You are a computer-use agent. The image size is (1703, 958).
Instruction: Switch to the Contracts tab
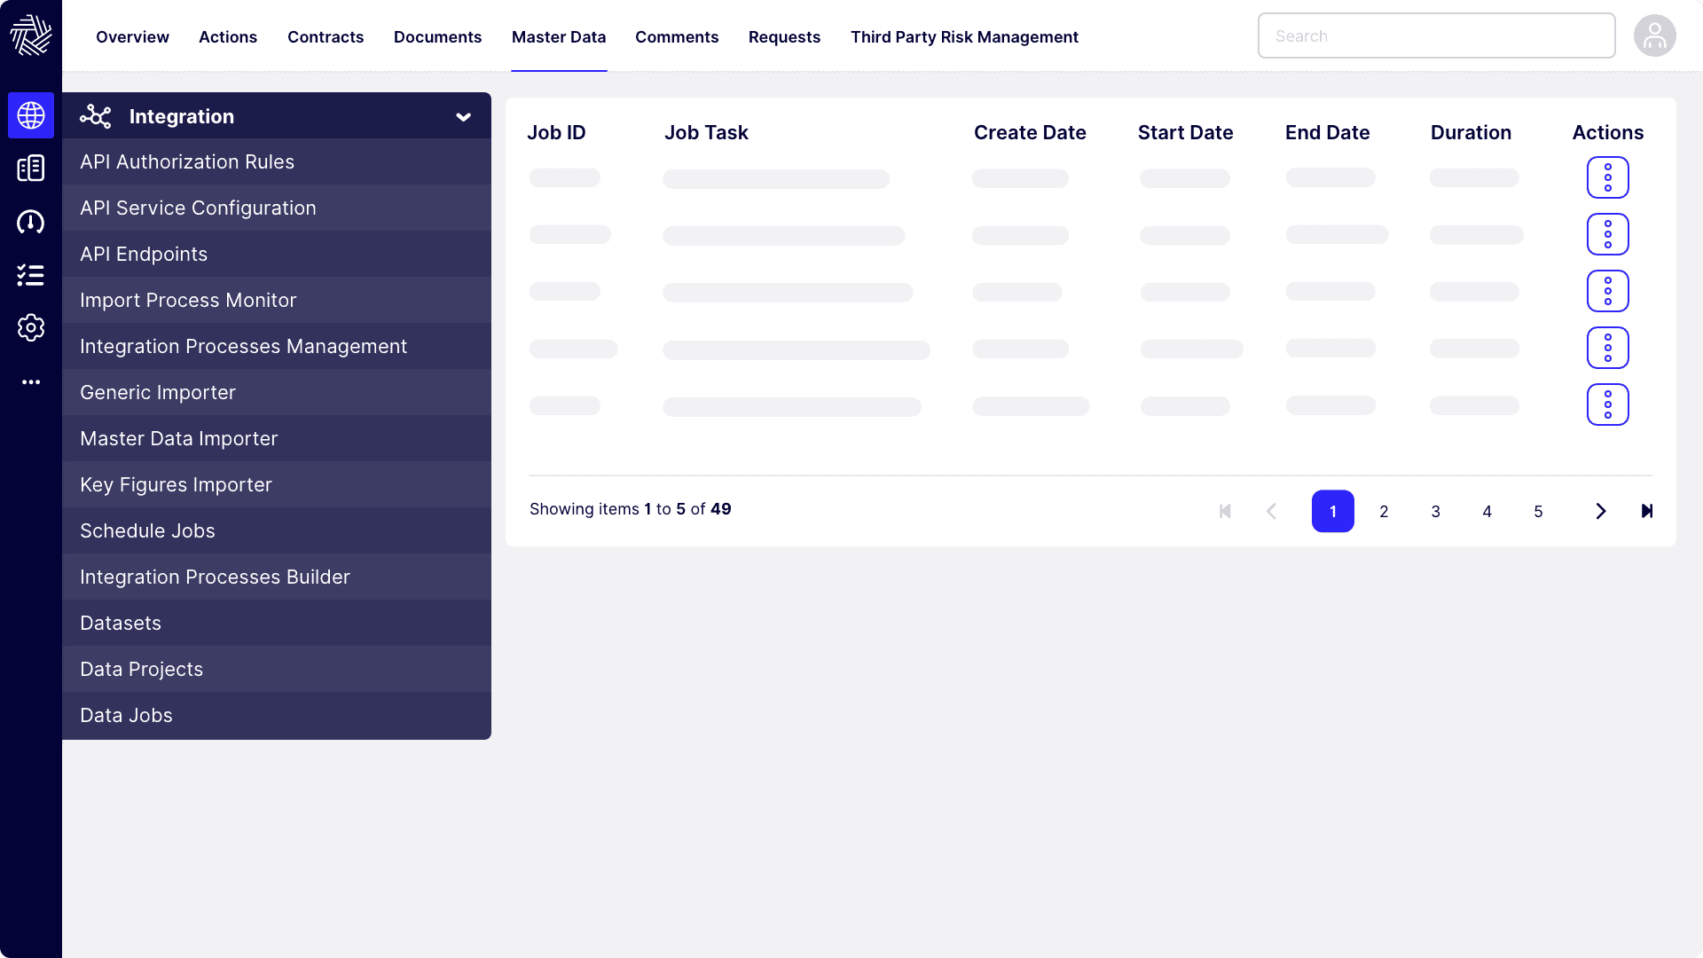326,36
